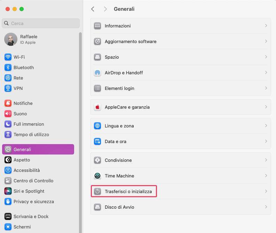Open Trasferisci o inizializza chevron
The image size is (276, 233).
click(266, 191)
